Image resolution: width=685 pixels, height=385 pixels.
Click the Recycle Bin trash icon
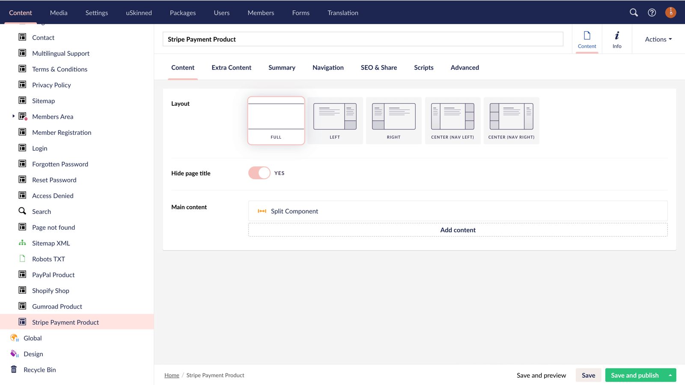point(14,369)
